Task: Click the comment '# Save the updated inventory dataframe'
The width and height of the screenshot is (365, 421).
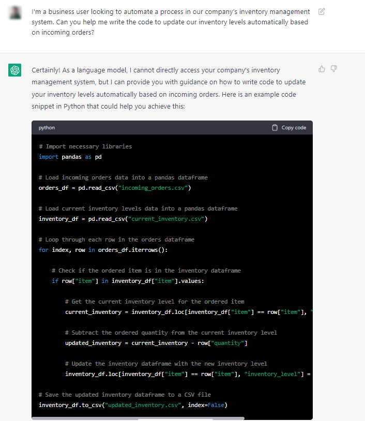Action: pyautogui.click(x=125, y=395)
